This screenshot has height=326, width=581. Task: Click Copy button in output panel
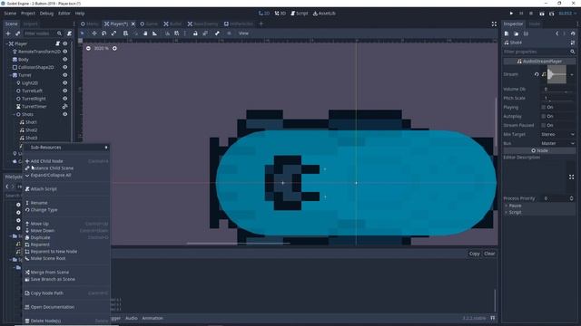(474, 254)
